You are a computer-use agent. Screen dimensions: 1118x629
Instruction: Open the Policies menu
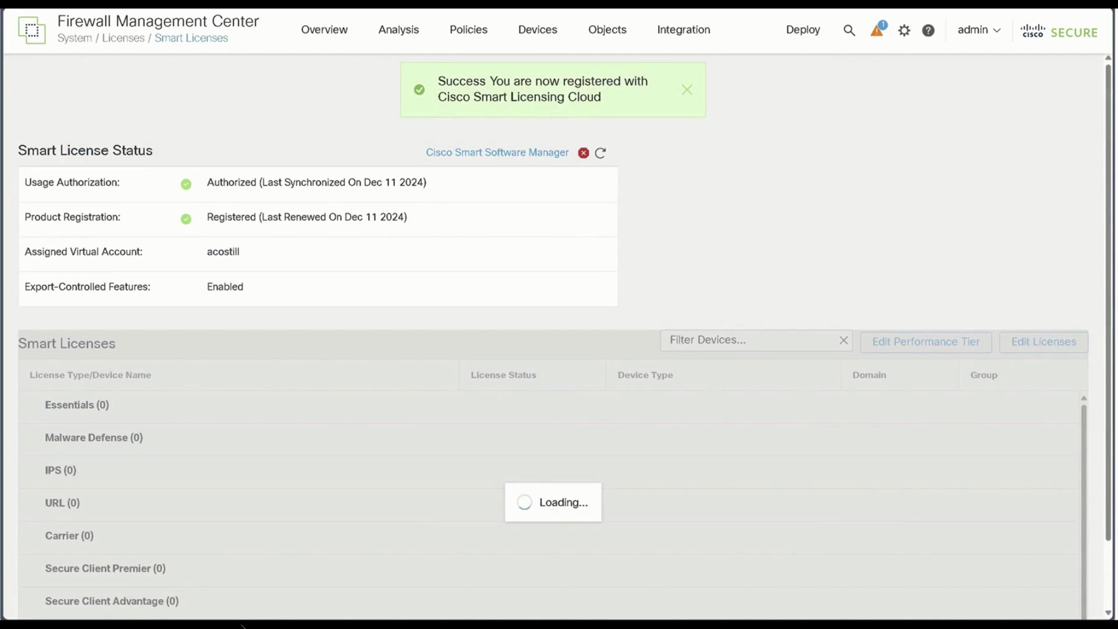pyautogui.click(x=468, y=30)
